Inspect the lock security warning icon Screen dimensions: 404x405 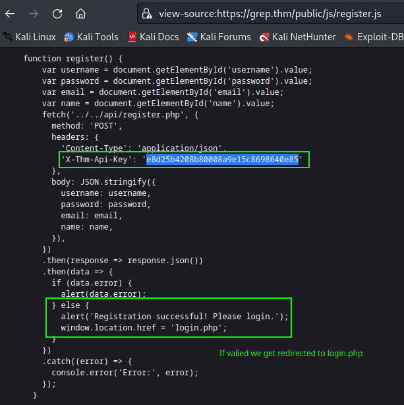click(x=147, y=14)
